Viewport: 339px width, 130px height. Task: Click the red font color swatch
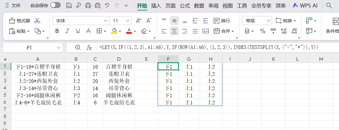[x=129, y=31]
